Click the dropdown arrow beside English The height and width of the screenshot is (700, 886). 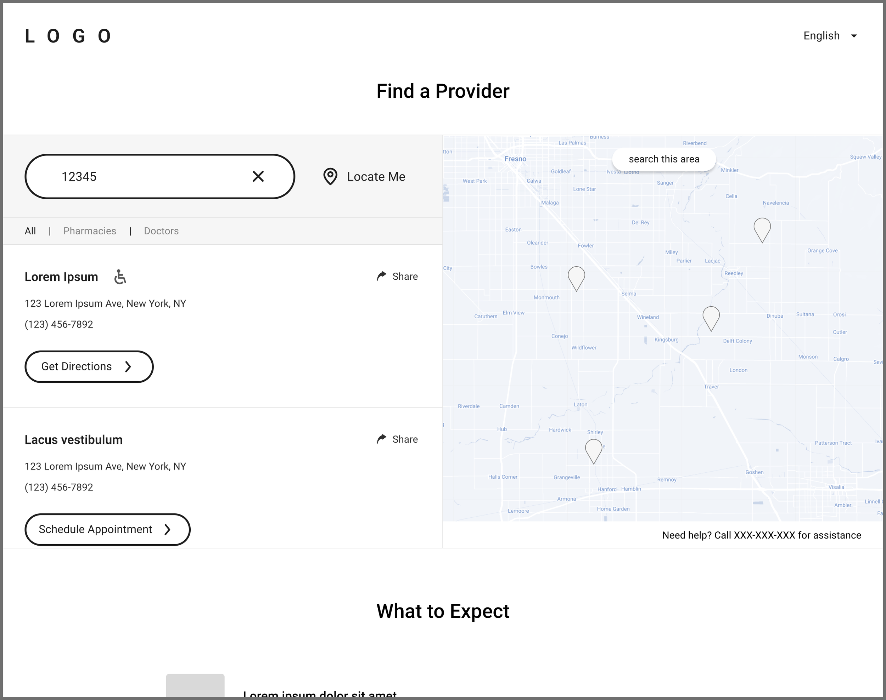point(854,36)
